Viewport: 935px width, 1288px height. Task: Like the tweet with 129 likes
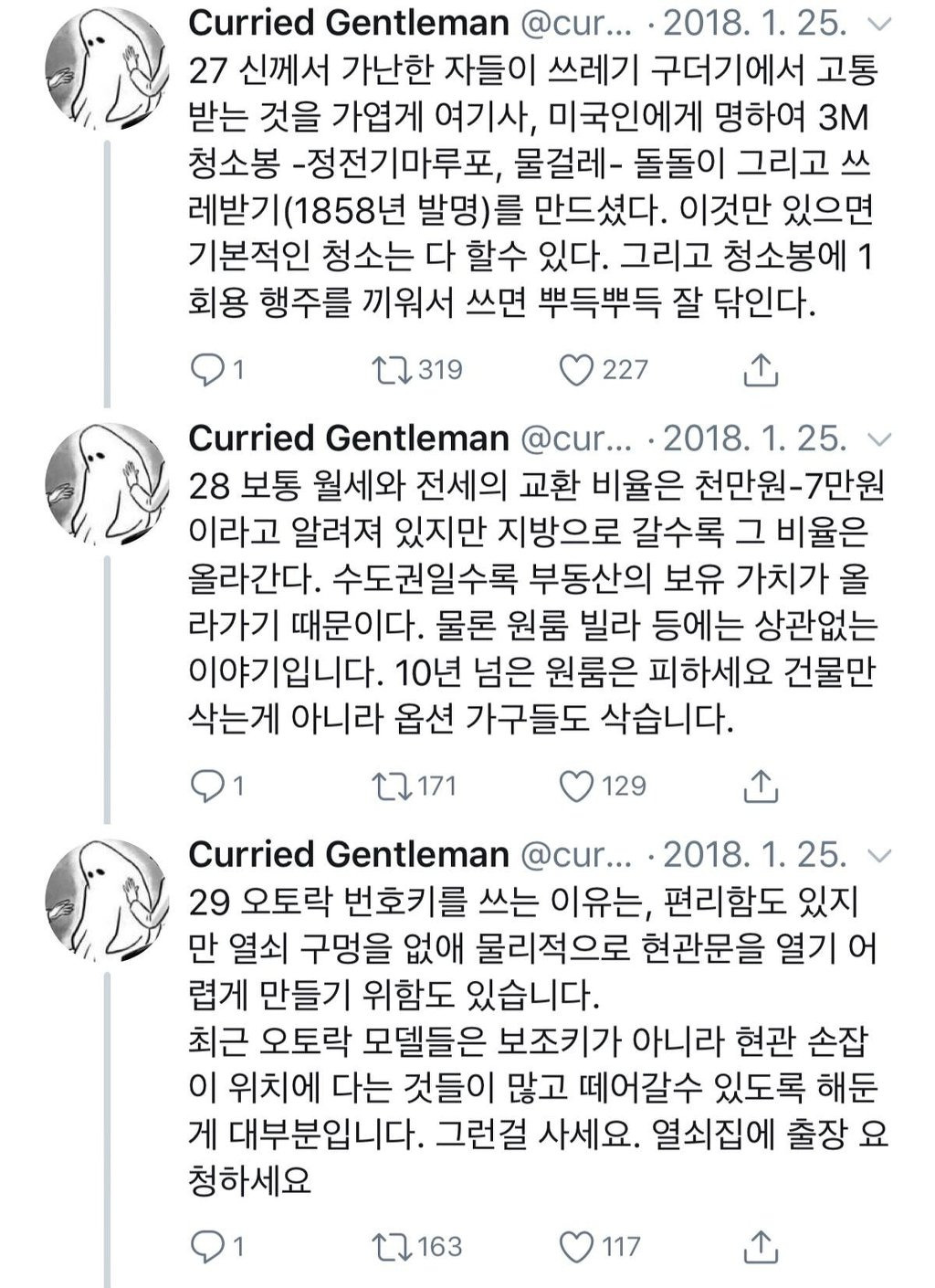[576, 786]
